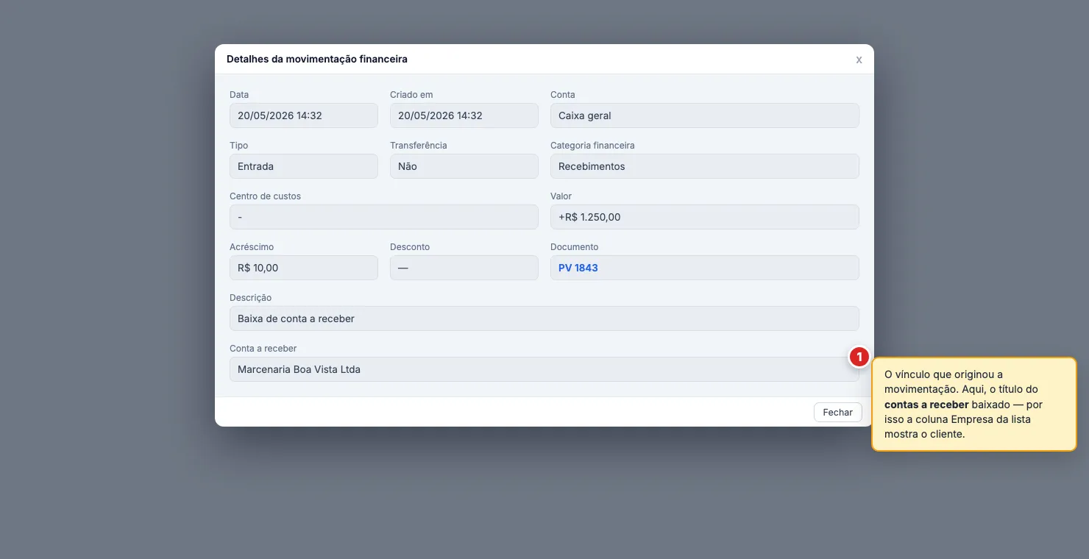This screenshot has width=1089, height=559.
Task: Click the Desconto field
Action: [x=464, y=268]
